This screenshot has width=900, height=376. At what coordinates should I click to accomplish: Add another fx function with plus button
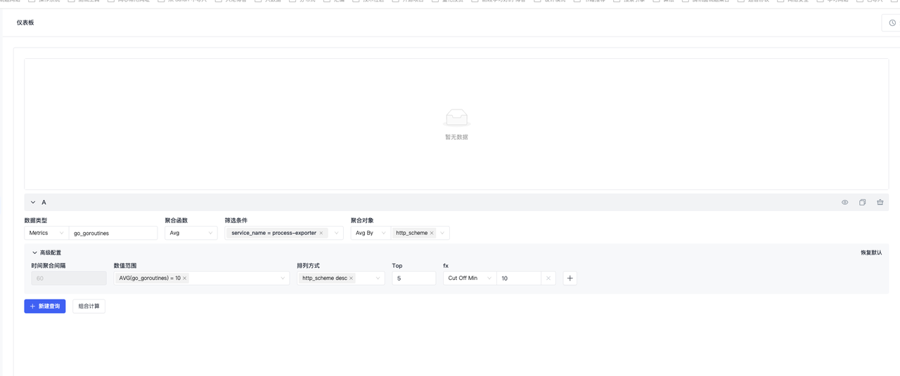click(x=570, y=278)
